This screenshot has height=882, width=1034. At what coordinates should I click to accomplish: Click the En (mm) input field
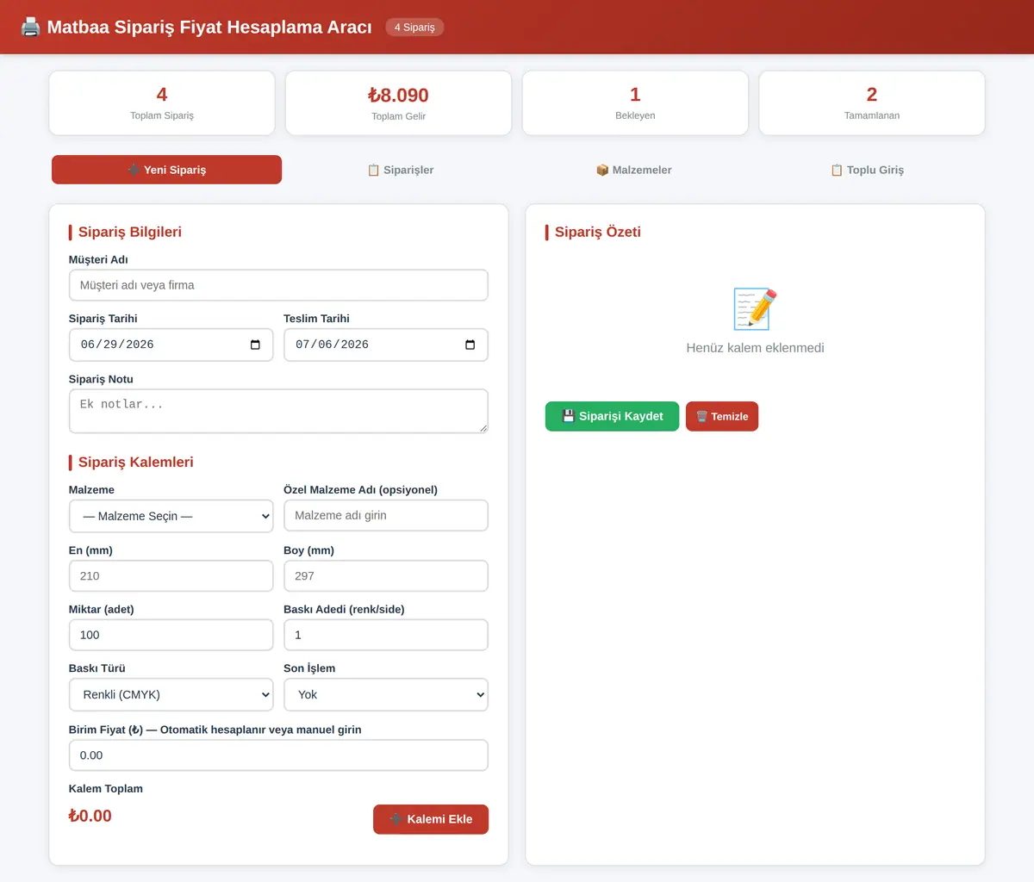coord(171,575)
